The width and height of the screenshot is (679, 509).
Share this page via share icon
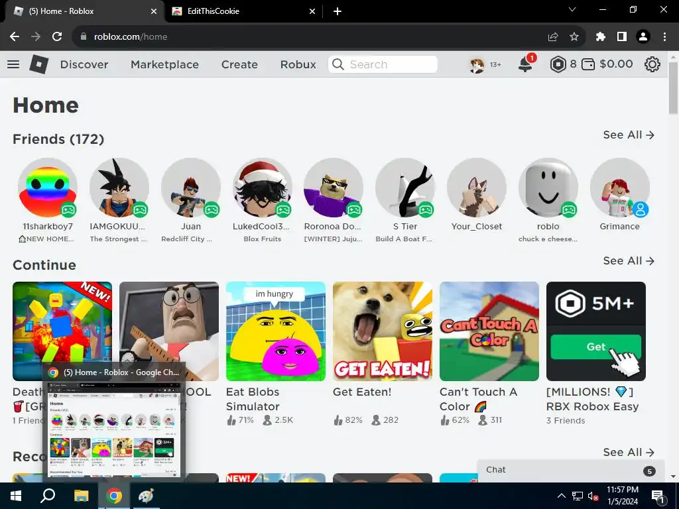coord(553,37)
